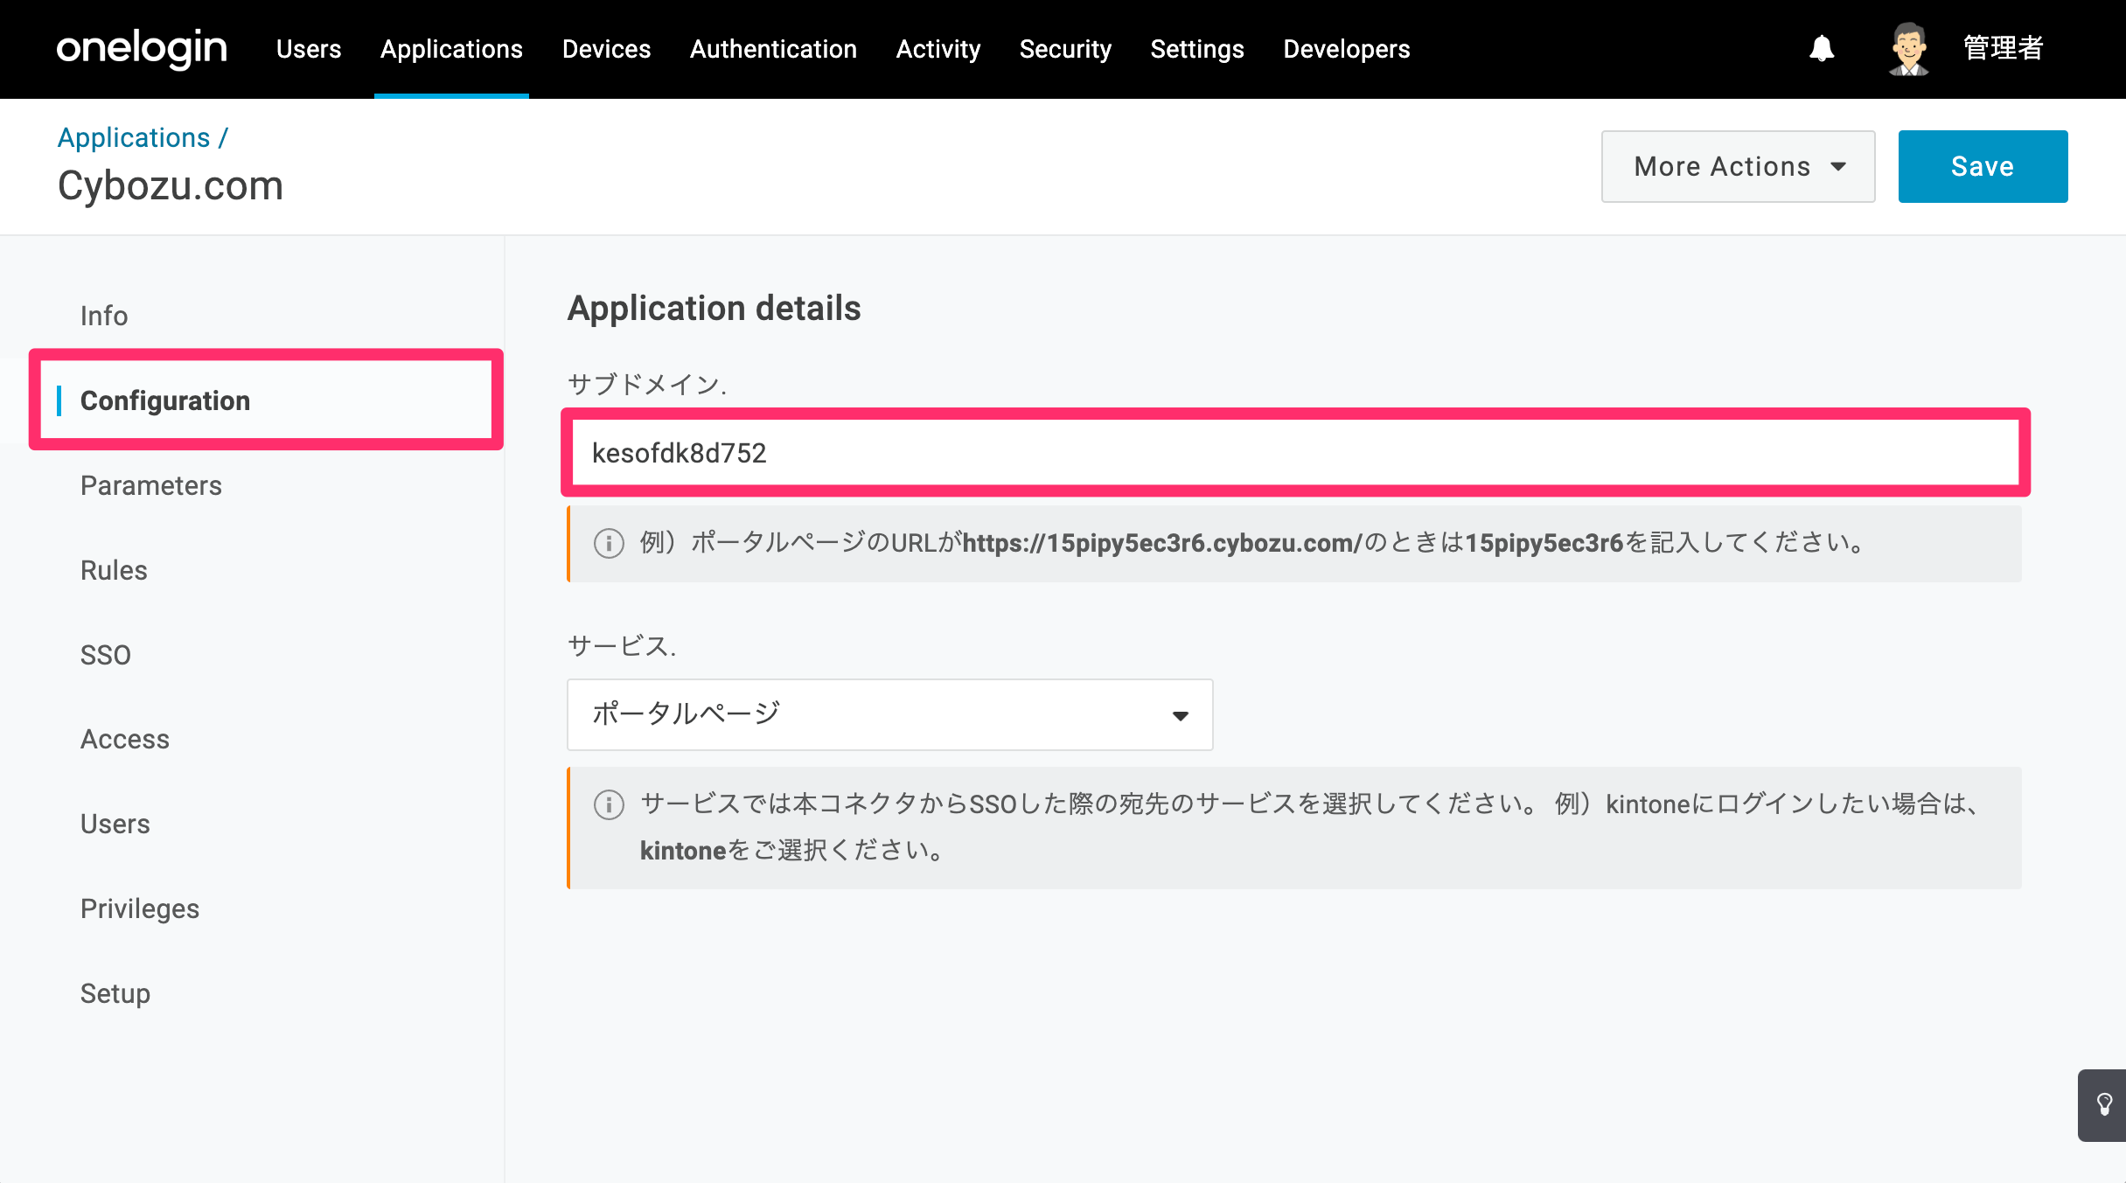Click the info icon beside the service hint
The width and height of the screenshot is (2126, 1183).
click(609, 804)
